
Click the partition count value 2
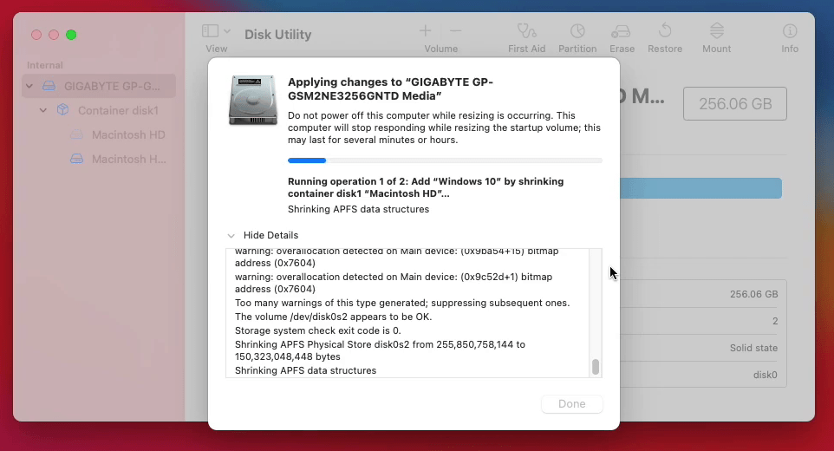tap(775, 321)
